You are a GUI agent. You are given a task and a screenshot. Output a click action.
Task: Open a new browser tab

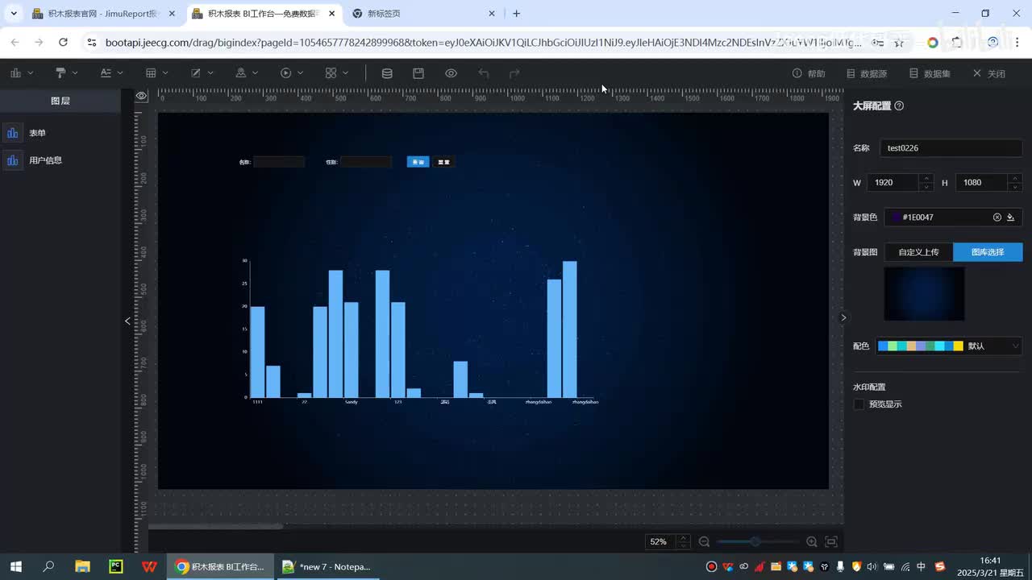pos(517,14)
